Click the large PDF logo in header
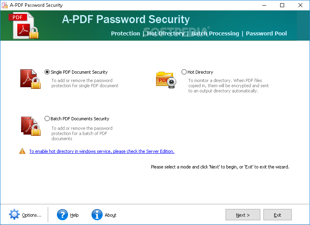310x225 pixels. 23,25
